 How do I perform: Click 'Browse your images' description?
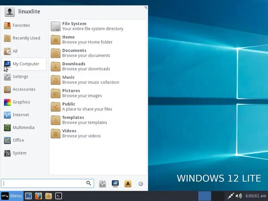[x=82, y=96]
